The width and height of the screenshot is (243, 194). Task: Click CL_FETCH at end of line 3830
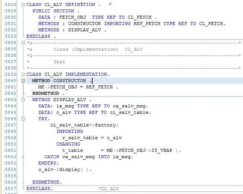pyautogui.click(x=140, y=18)
